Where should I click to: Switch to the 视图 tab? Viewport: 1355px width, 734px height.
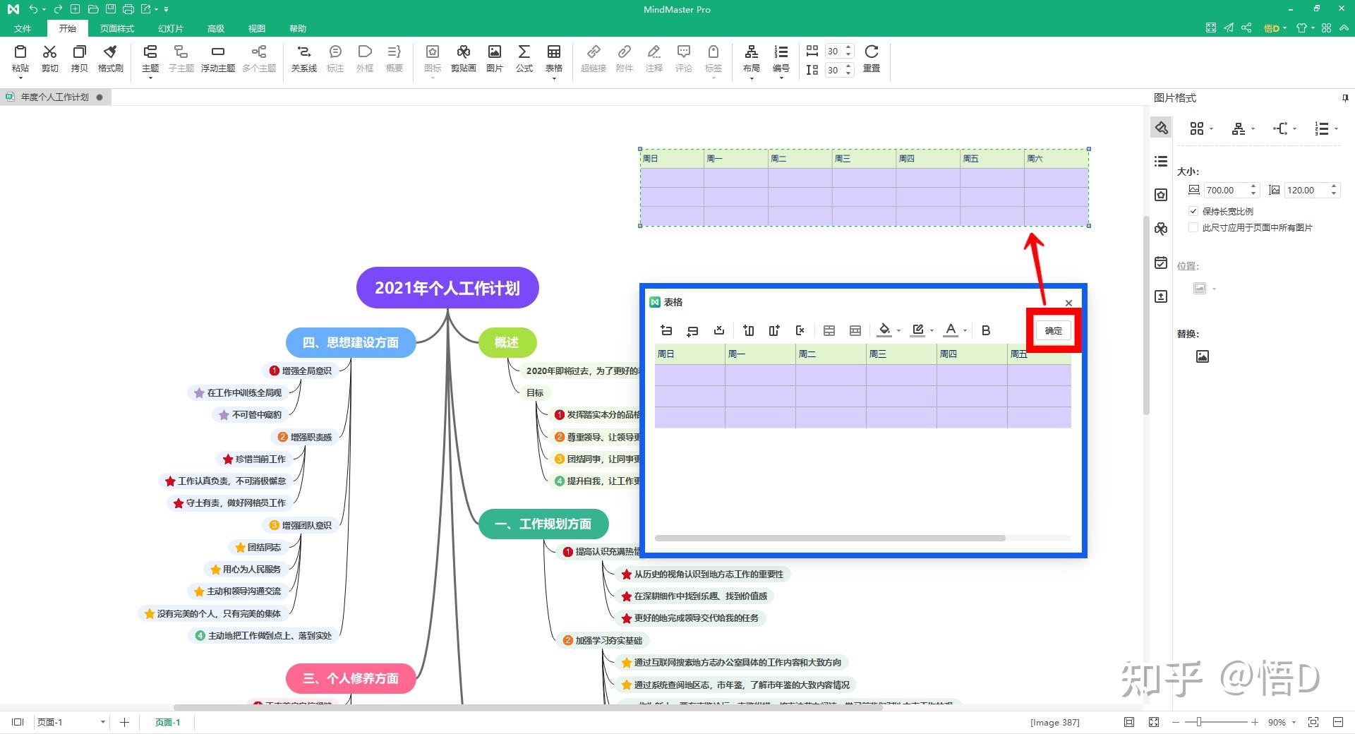tap(256, 28)
